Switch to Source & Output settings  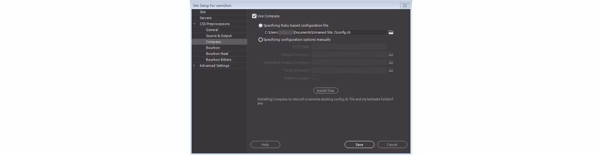(x=219, y=36)
